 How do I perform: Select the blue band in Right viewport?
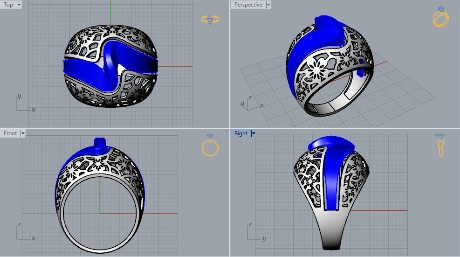[332, 174]
